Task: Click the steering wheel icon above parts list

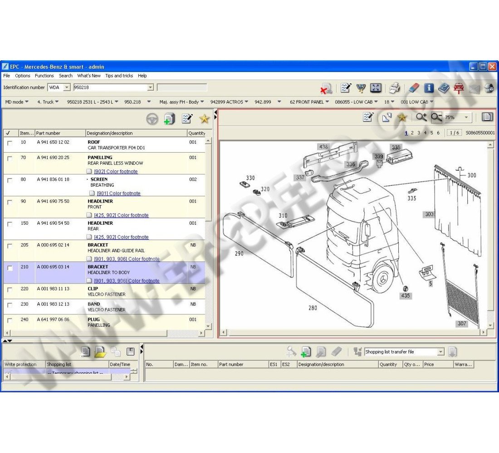Action: click(x=152, y=119)
